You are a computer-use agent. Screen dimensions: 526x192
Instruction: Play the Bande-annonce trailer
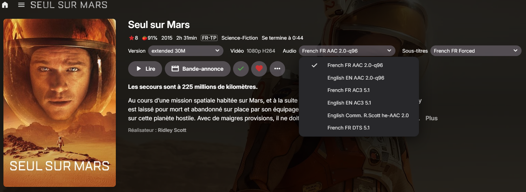[197, 69]
